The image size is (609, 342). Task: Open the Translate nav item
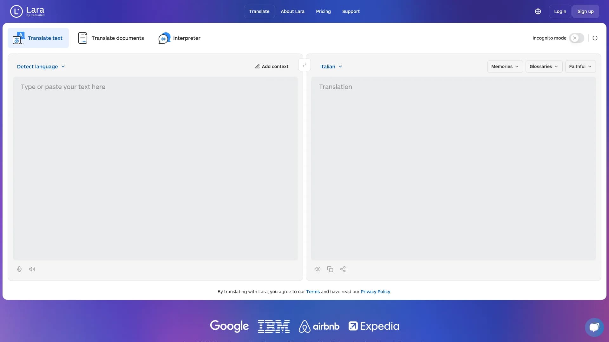click(259, 11)
